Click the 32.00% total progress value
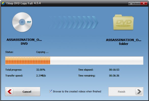This screenshot has width=149, height=101. [x=41, y=70]
